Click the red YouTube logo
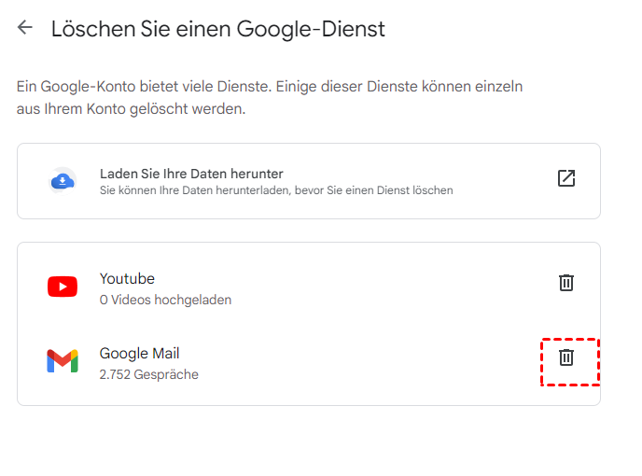 coord(63,287)
